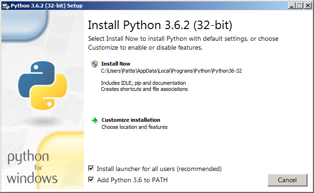
Task: Click the "python for windows" wordmark
Action: click(33, 167)
